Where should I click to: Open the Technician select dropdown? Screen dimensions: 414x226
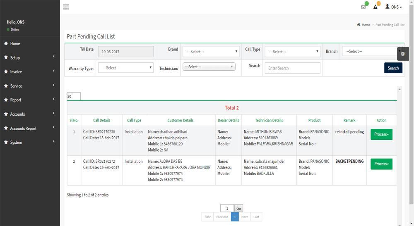209,67
